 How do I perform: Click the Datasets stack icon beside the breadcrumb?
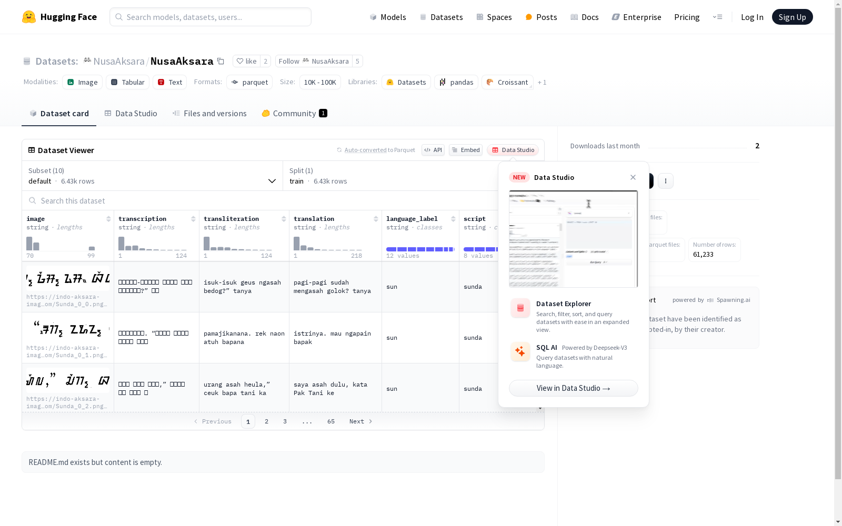pos(27,62)
